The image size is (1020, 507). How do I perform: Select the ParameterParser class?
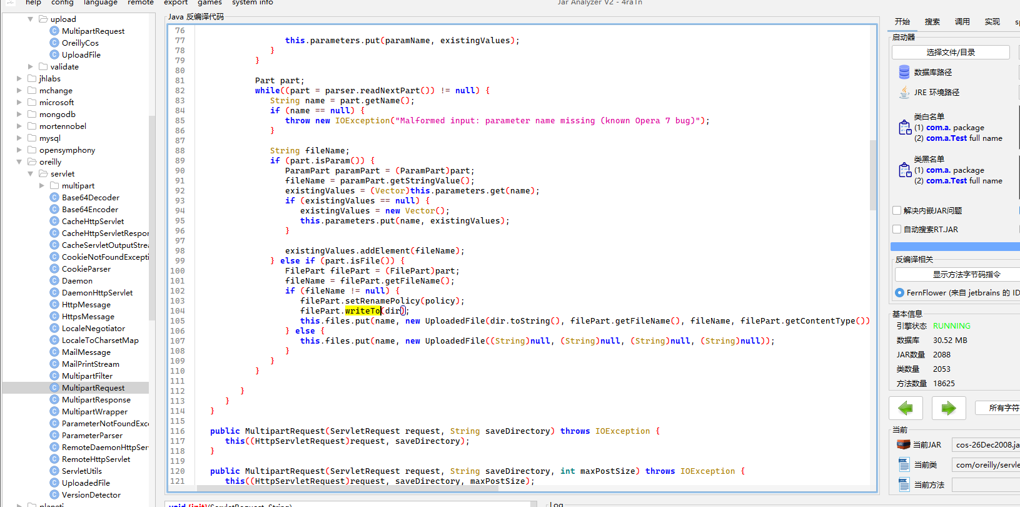click(92, 435)
